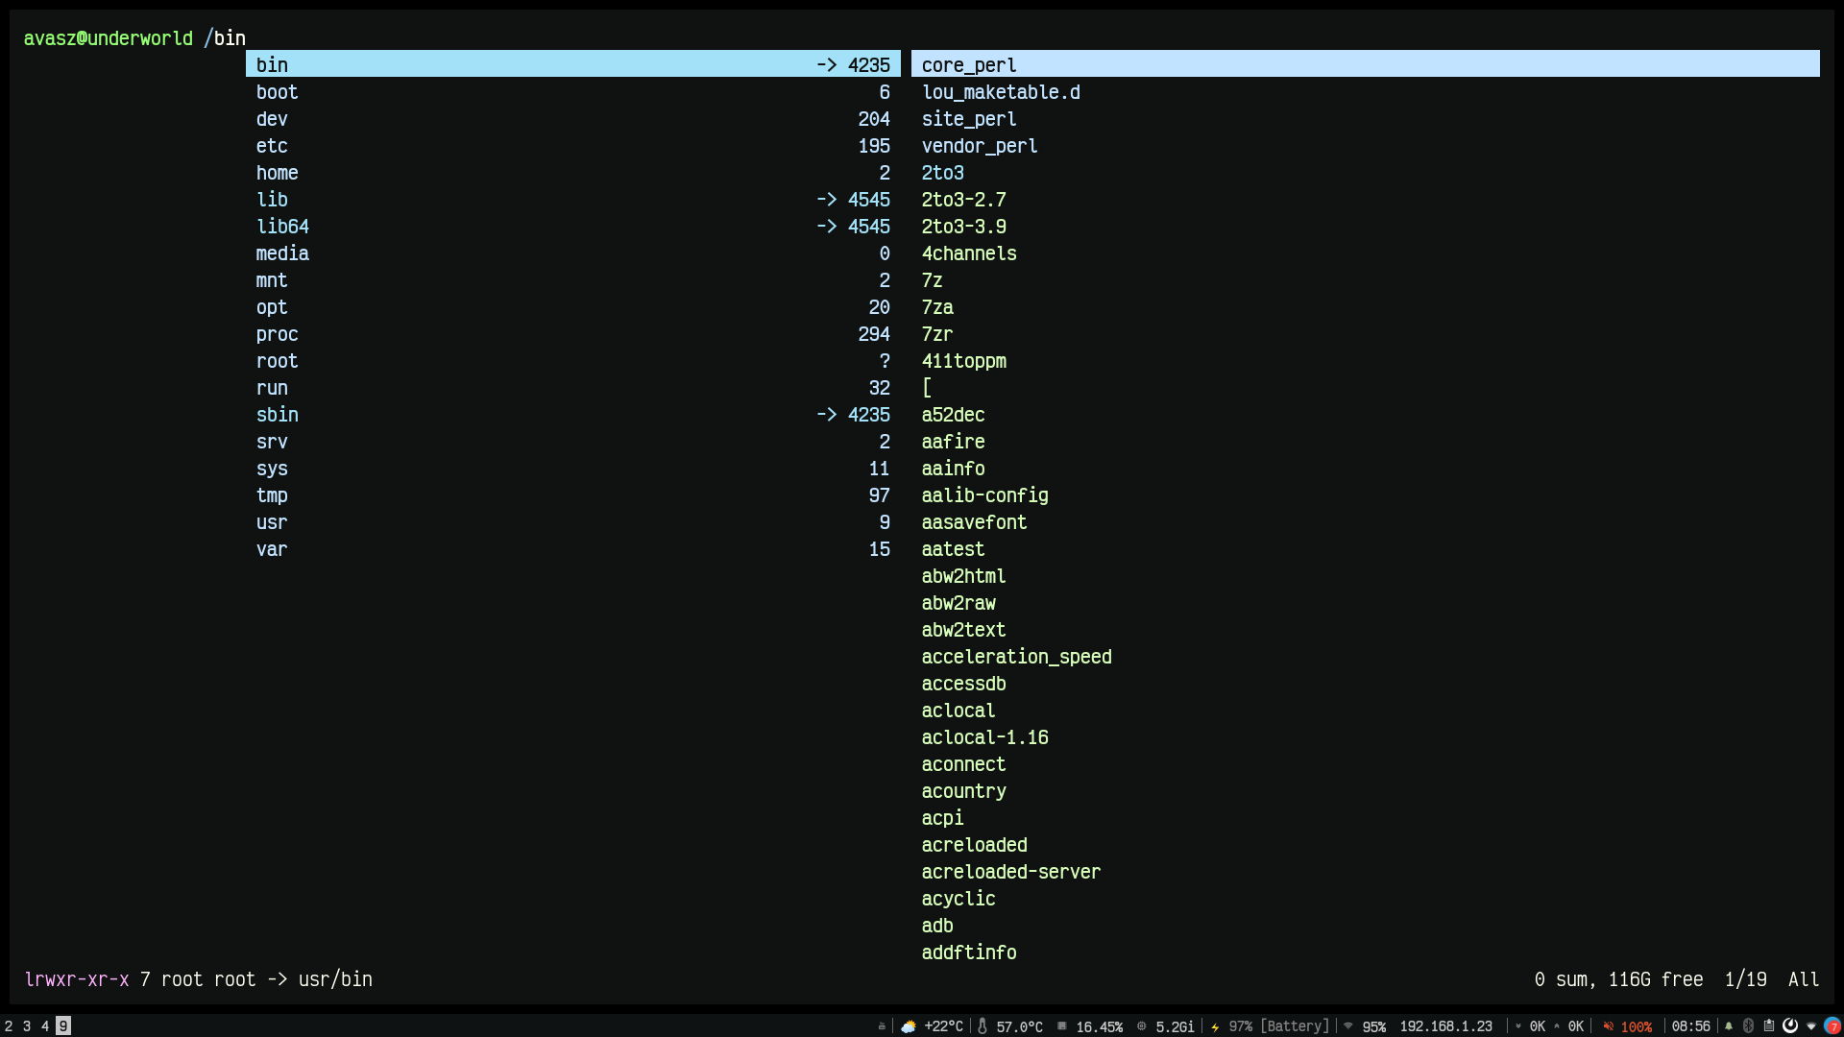Switch to workspace 3
The image size is (1844, 1037).
click(x=27, y=1026)
